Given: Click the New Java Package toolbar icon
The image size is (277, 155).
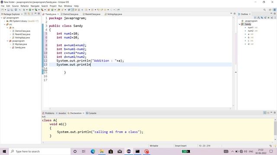Looking at the screenshot, I should pos(48,10).
